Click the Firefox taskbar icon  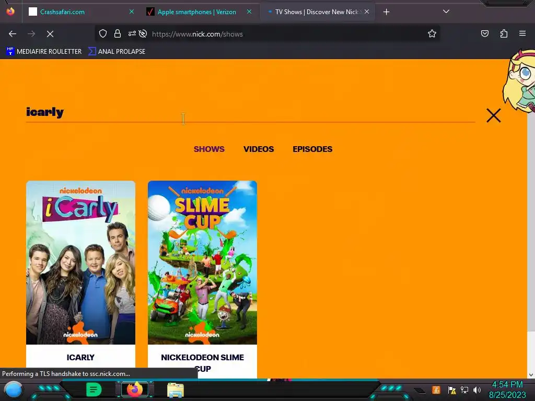click(135, 390)
